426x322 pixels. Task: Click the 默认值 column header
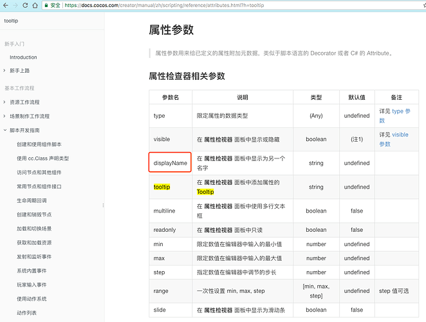tap(357, 97)
